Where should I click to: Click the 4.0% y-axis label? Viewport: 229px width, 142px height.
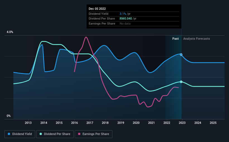[x=10, y=32]
